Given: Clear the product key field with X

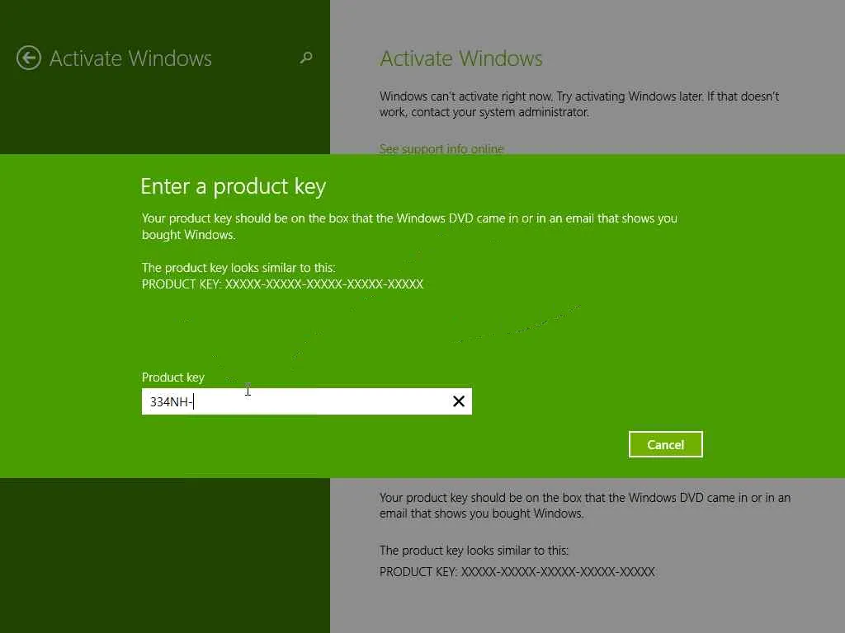Looking at the screenshot, I should click(459, 401).
